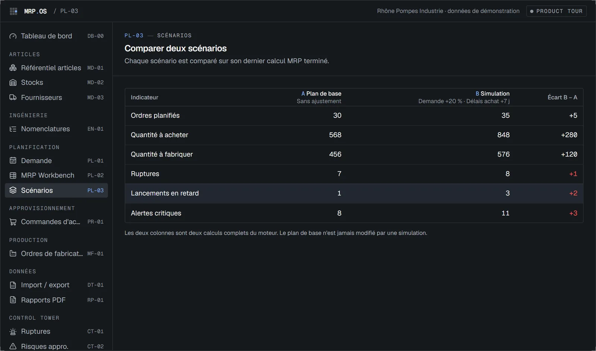Click the 848 simulation value
This screenshot has width=596, height=351.
pyautogui.click(x=503, y=135)
